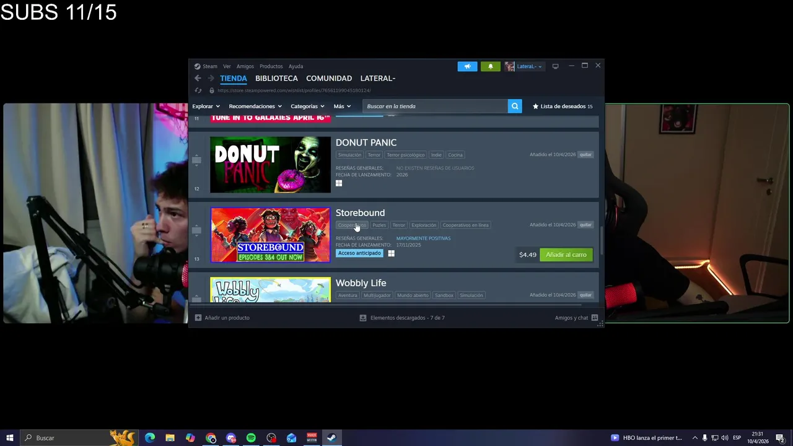The image size is (793, 446).
Task: Click the Acceso anticipado badge
Action: click(359, 253)
